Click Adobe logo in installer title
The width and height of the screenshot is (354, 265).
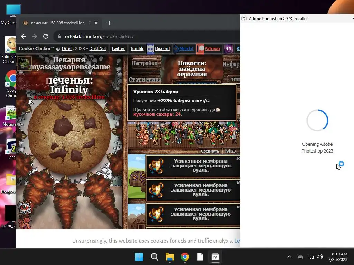point(244,19)
